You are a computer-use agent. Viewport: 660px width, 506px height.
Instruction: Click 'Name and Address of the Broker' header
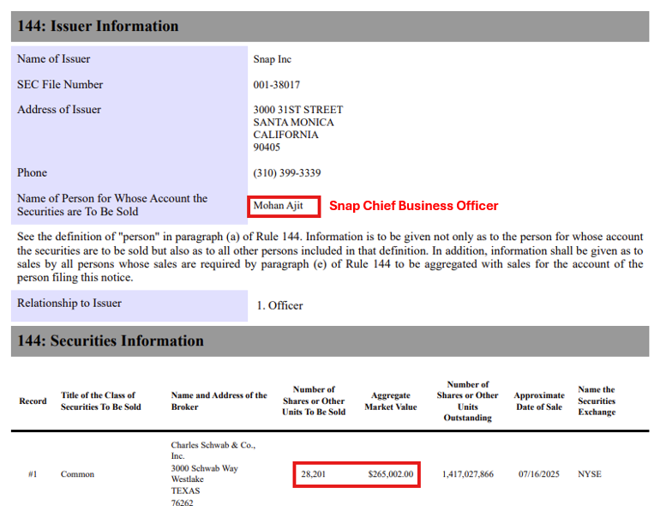pos(219,401)
